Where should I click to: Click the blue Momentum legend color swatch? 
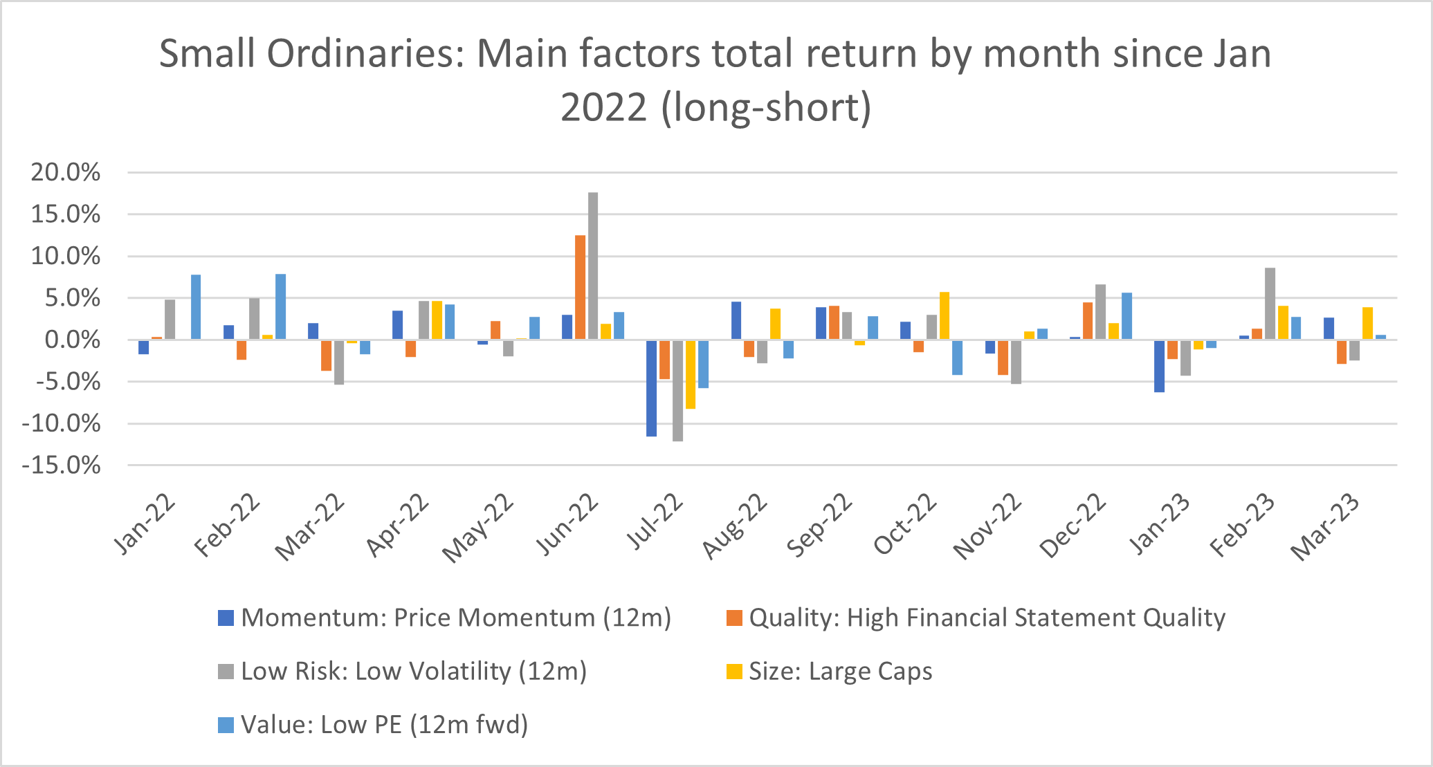(x=226, y=618)
